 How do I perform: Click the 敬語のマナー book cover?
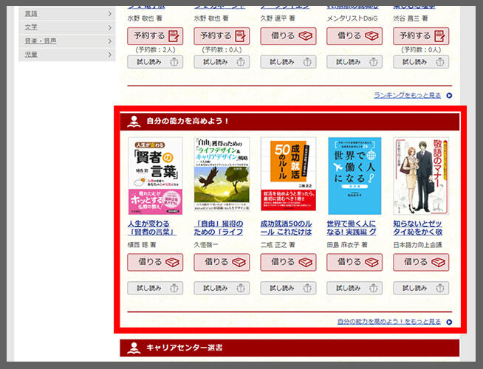point(420,175)
